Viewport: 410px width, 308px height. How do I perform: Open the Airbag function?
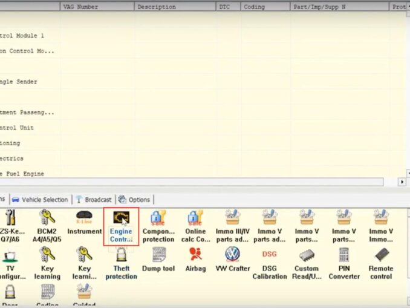[x=195, y=260]
